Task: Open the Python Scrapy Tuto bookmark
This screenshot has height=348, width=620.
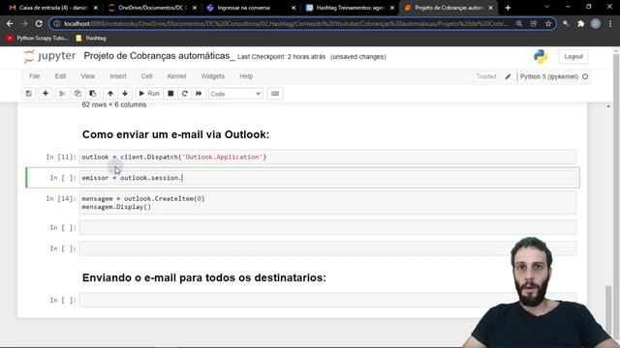Action: (37, 39)
